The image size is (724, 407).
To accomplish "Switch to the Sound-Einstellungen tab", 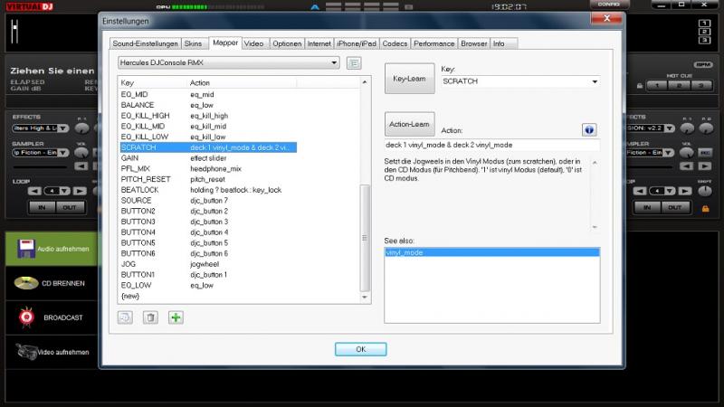I will pos(144,43).
